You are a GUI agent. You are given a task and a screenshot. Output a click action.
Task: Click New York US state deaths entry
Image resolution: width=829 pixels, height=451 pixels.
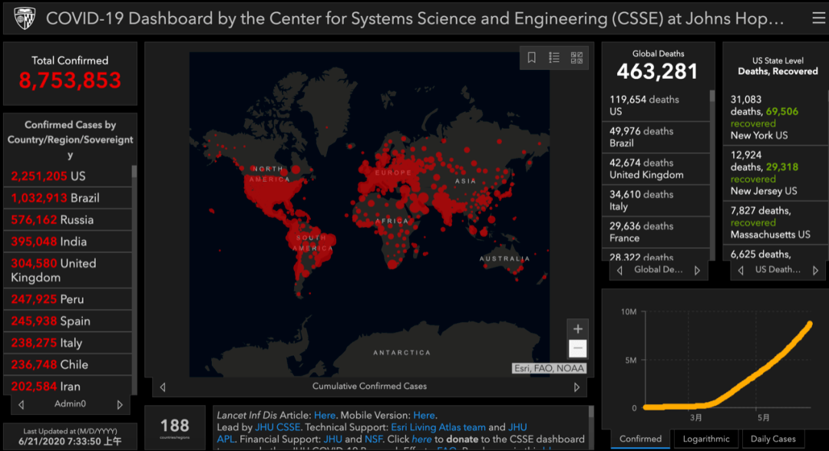coord(775,117)
